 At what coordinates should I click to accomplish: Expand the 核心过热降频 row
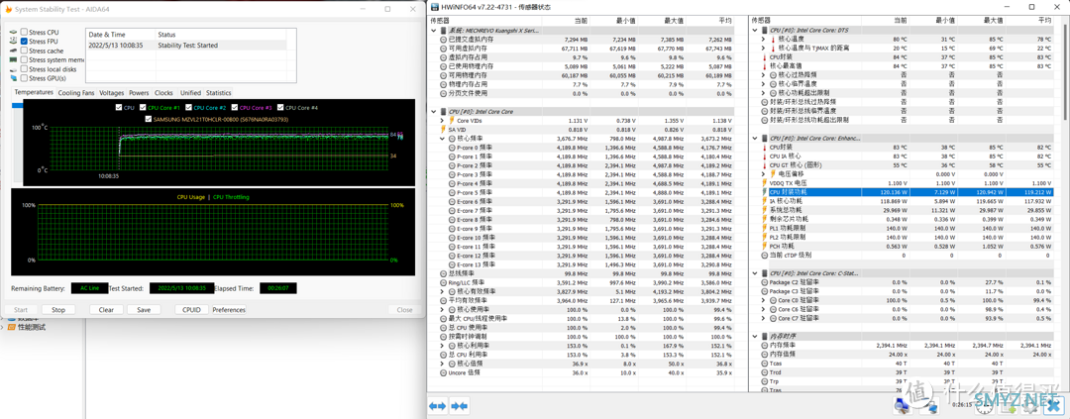pos(763,75)
